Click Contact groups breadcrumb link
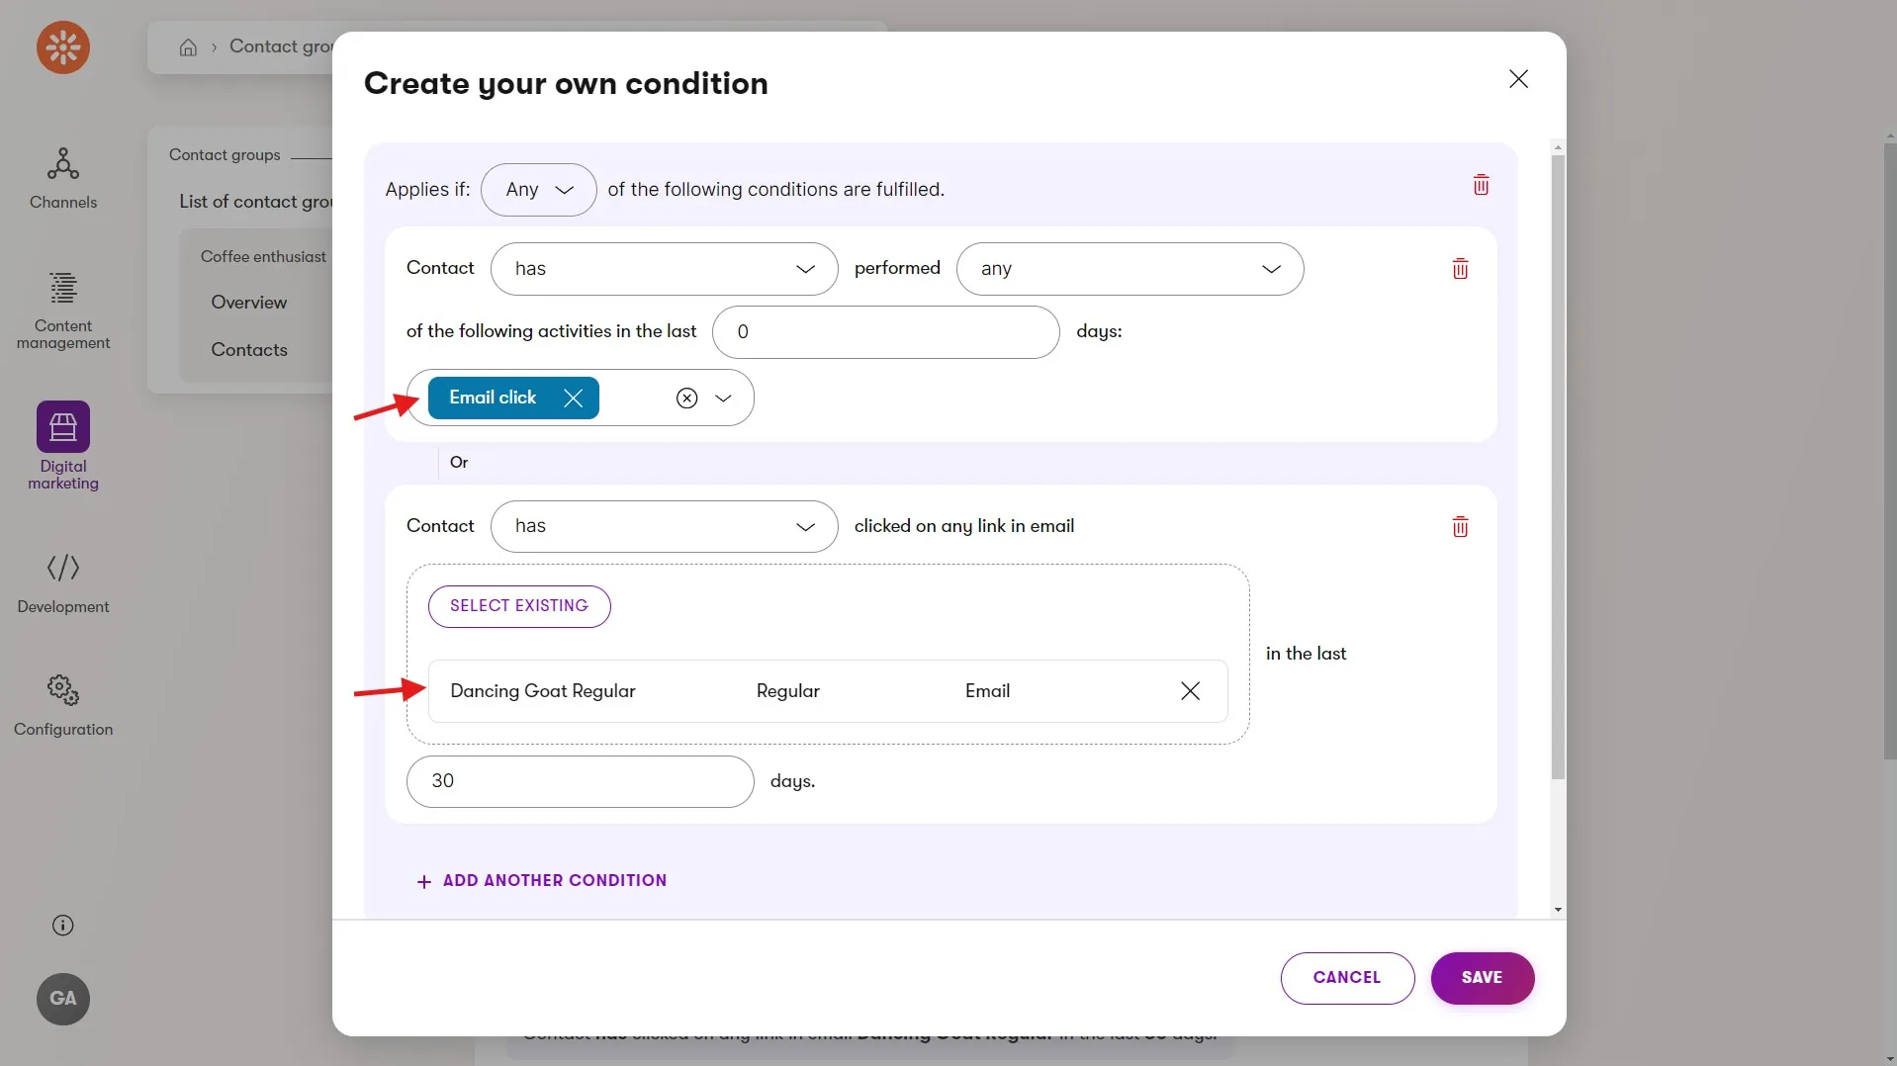 click(281, 46)
